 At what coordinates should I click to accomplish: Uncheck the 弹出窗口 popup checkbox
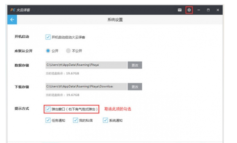point(48,109)
